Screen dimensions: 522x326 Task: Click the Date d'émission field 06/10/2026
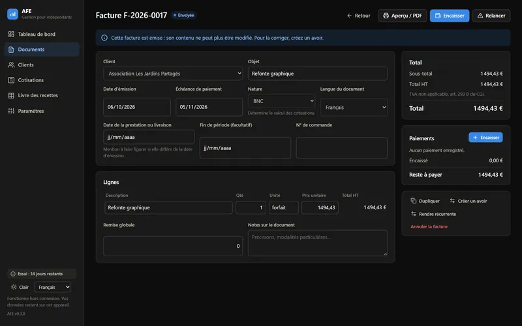137,107
